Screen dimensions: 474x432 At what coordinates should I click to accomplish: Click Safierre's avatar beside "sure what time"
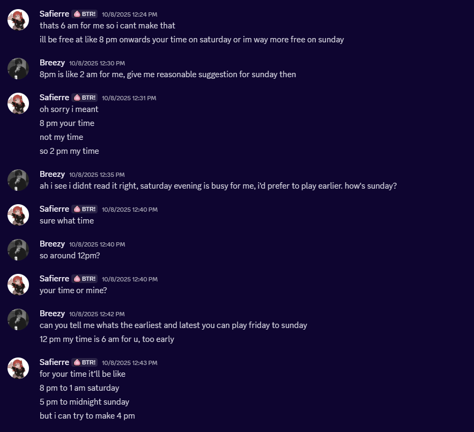(18, 215)
